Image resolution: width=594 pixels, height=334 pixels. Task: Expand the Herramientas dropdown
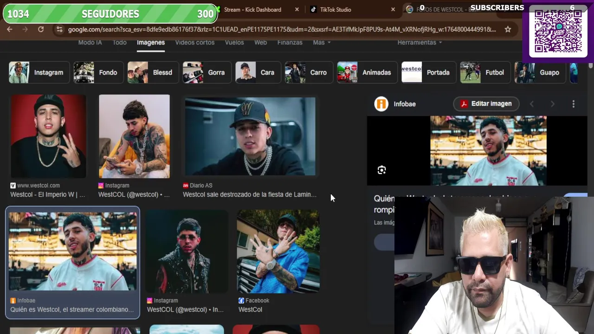(420, 42)
